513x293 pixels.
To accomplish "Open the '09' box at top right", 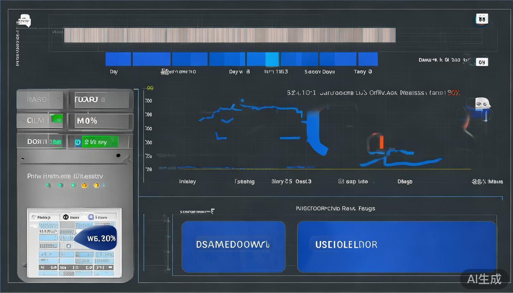I will click(482, 62).
